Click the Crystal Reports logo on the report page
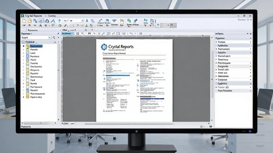The width and height of the screenshot is (273, 153). point(104,47)
